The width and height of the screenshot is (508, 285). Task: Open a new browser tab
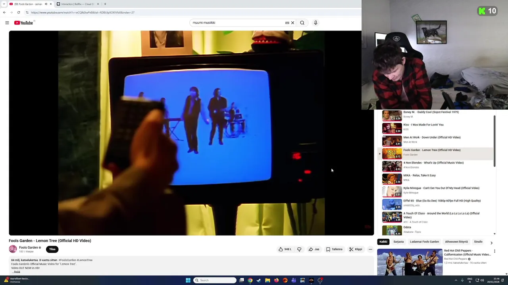click(105, 4)
